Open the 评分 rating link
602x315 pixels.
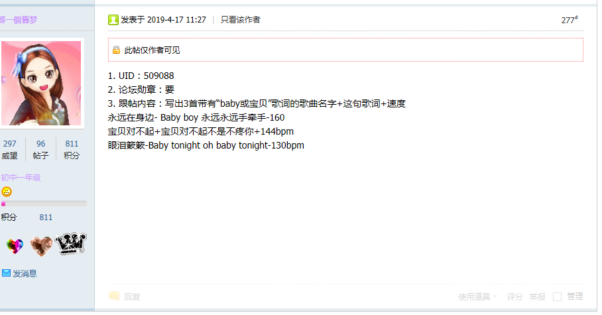[515, 296]
